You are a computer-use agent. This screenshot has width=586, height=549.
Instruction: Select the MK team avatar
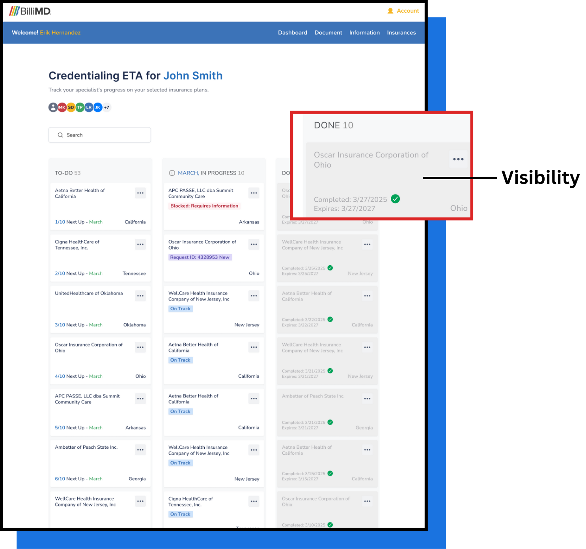[62, 107]
